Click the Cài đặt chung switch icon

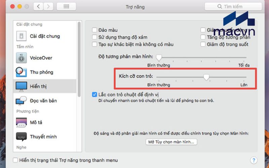21,36
